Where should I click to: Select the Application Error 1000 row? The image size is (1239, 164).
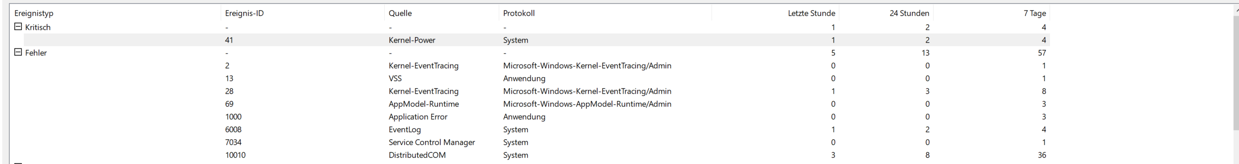[537, 117]
